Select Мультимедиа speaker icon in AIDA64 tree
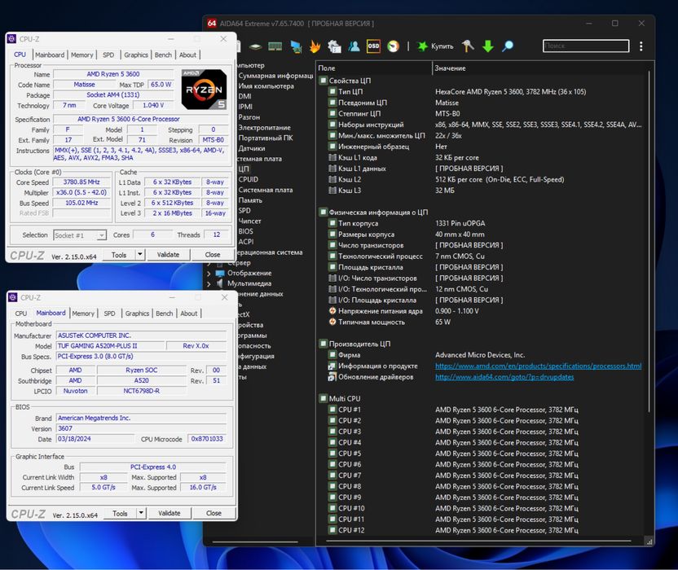 click(220, 283)
